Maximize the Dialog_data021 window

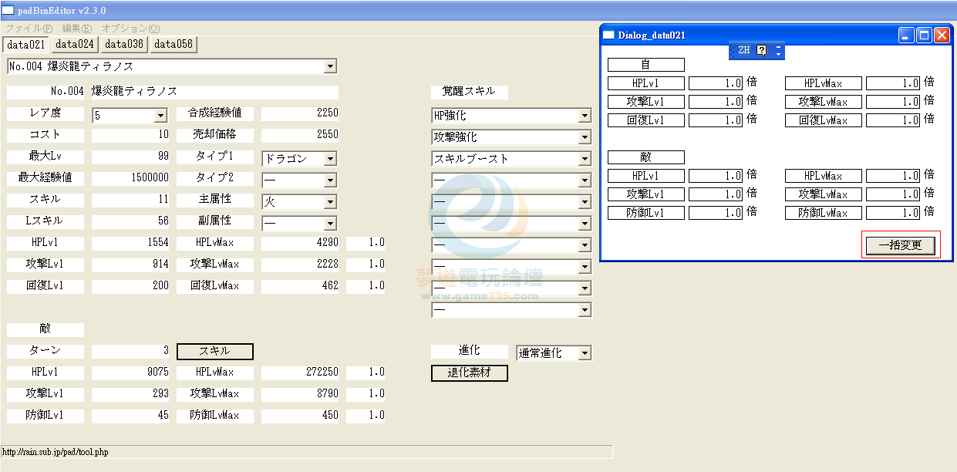924,35
